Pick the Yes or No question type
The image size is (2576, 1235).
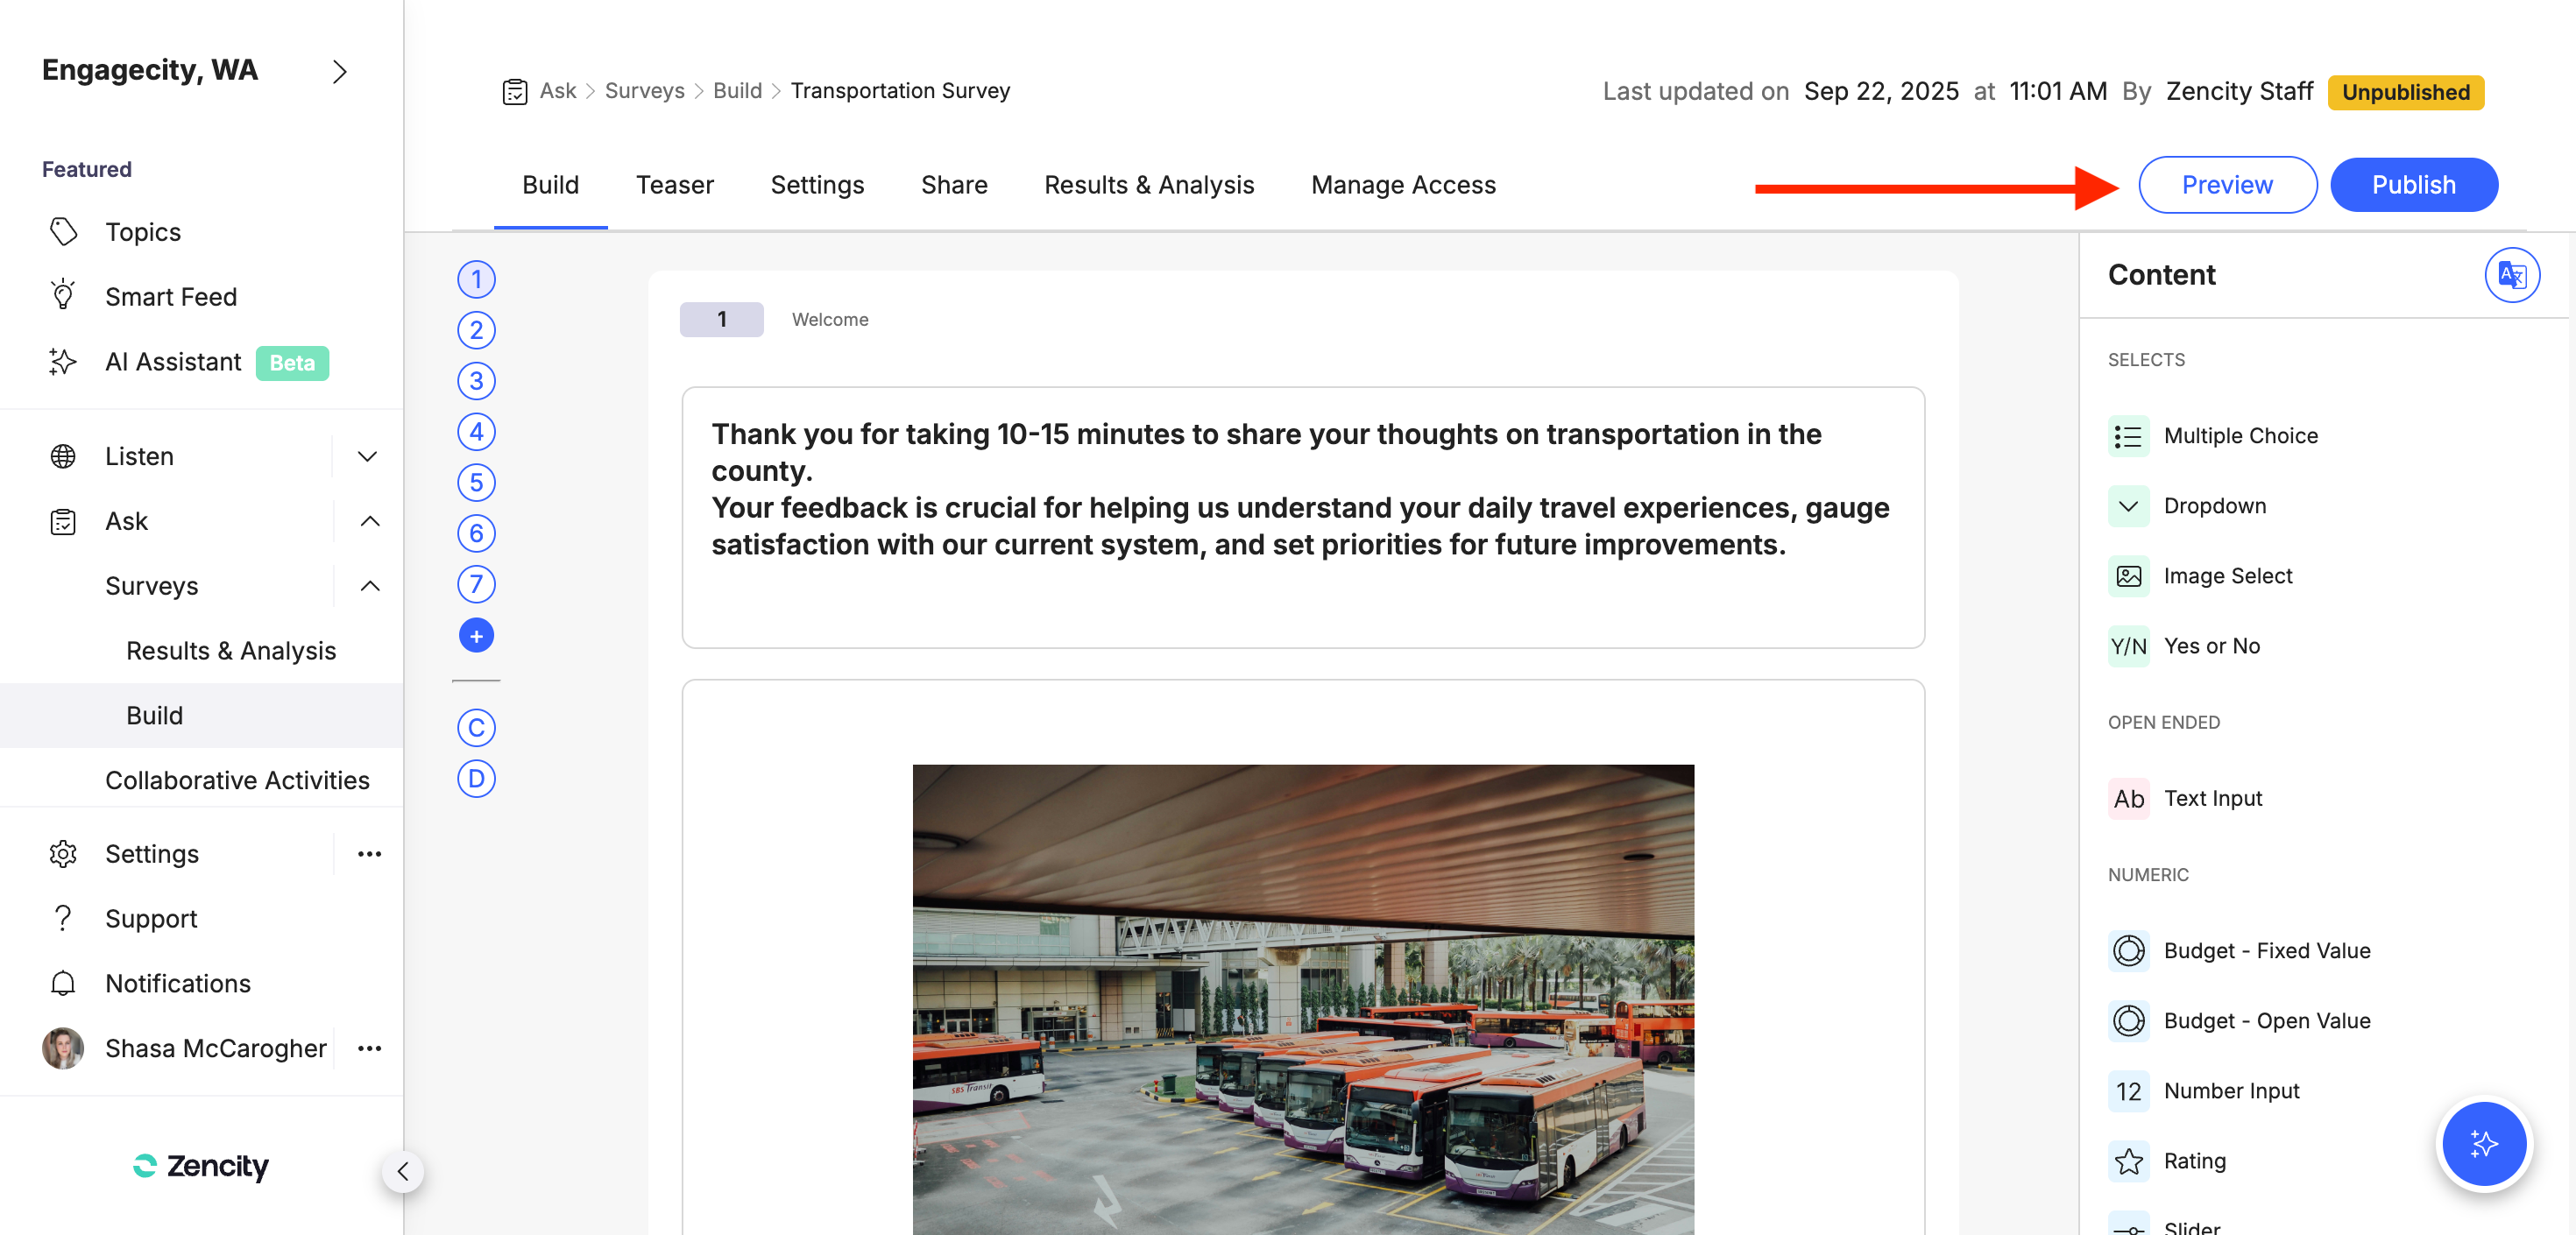(2211, 646)
